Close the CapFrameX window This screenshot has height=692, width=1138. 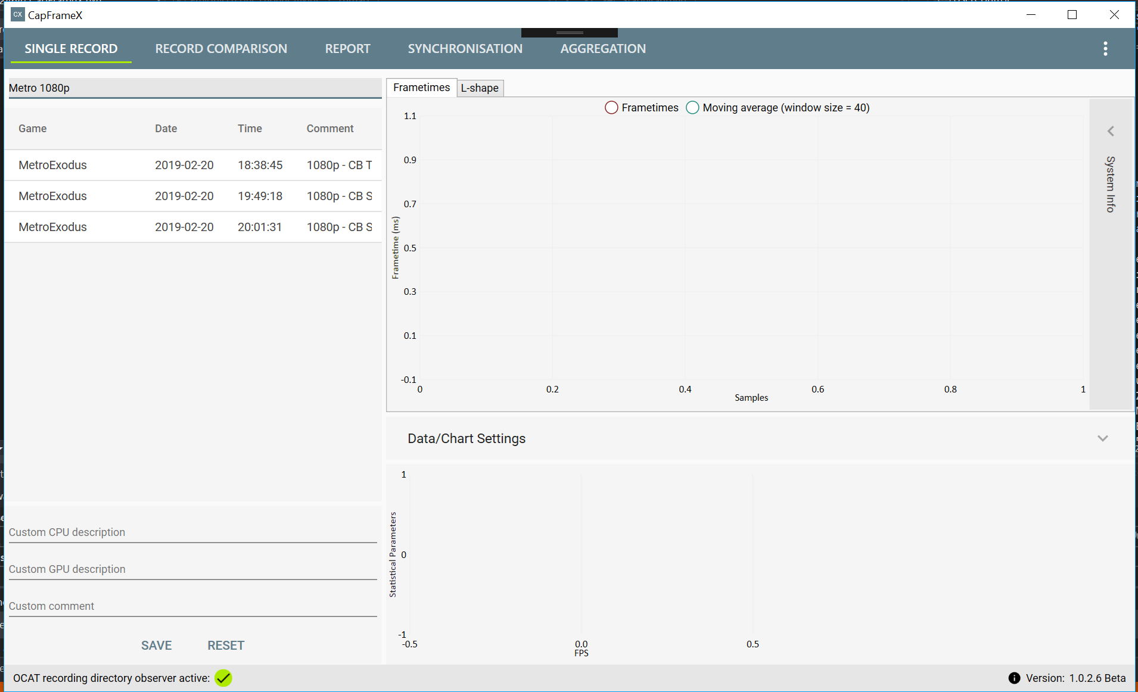(x=1114, y=15)
